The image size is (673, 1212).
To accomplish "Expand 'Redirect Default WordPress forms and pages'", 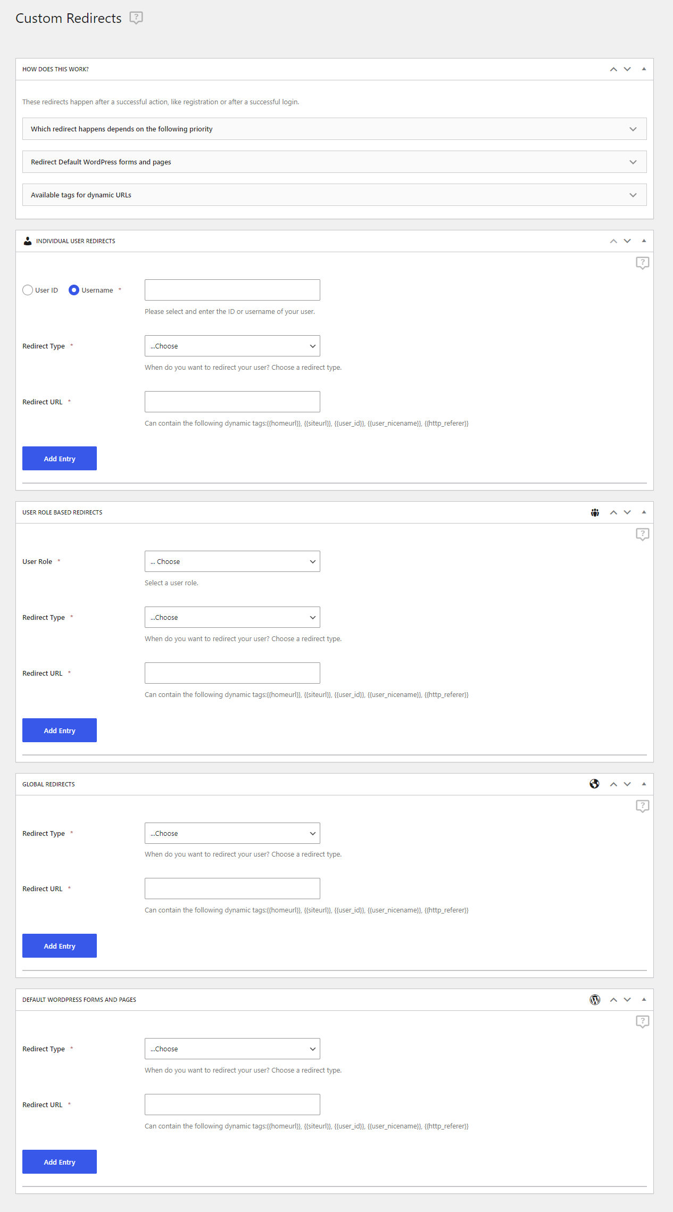I will [x=335, y=162].
